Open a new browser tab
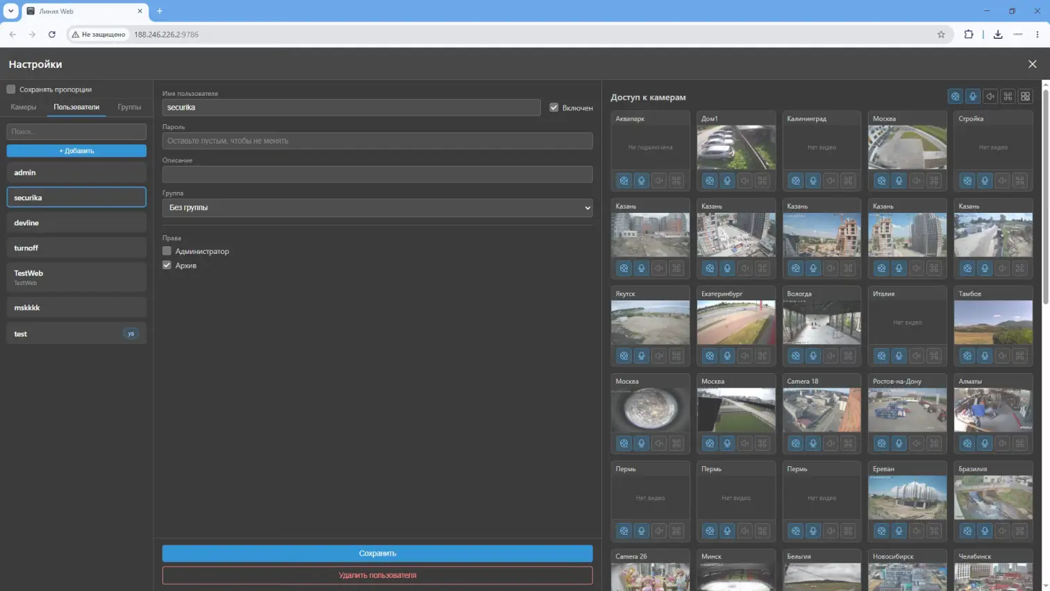Image resolution: width=1050 pixels, height=591 pixels. point(159,11)
